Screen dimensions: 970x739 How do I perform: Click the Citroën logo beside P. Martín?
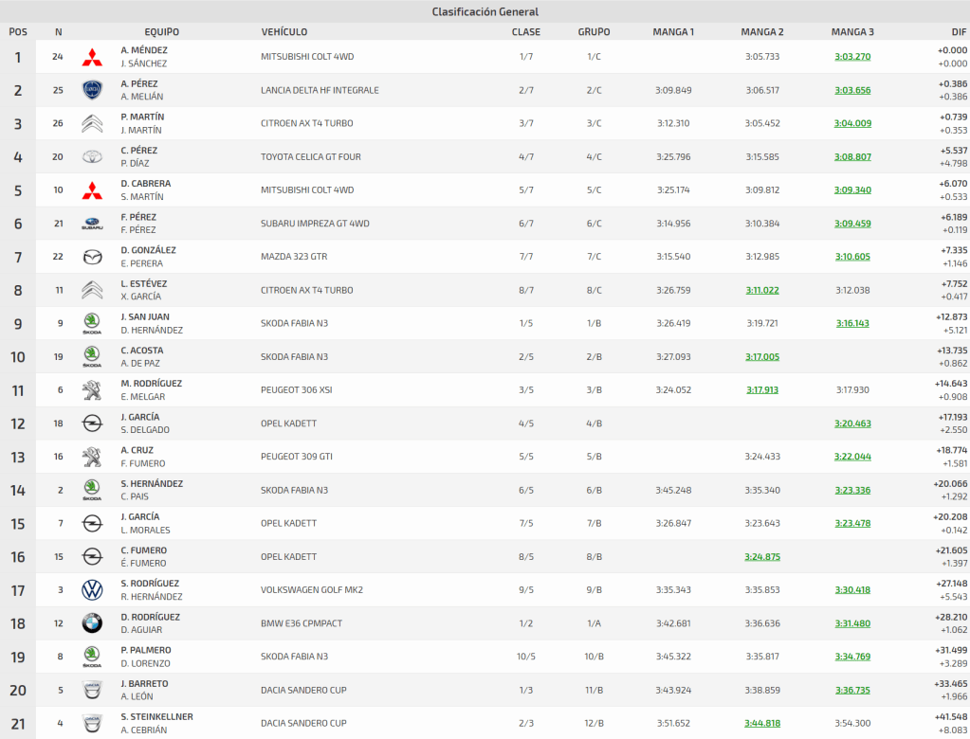[x=92, y=123]
